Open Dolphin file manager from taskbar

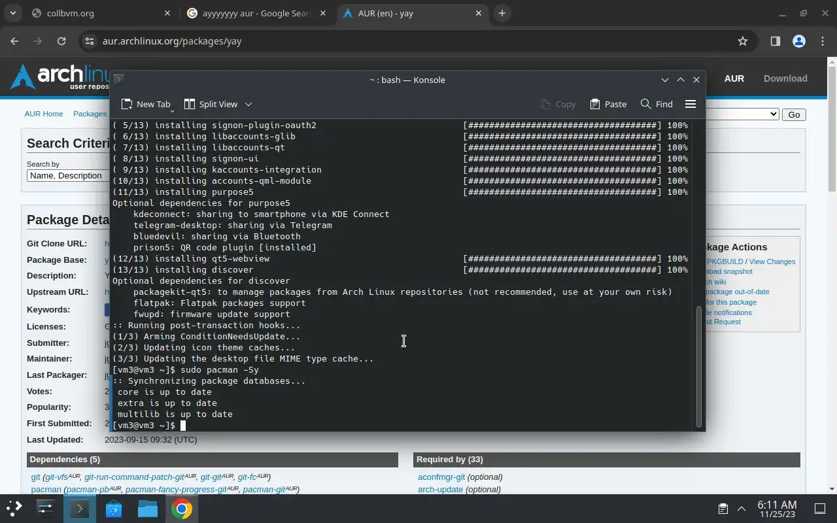[148, 508]
